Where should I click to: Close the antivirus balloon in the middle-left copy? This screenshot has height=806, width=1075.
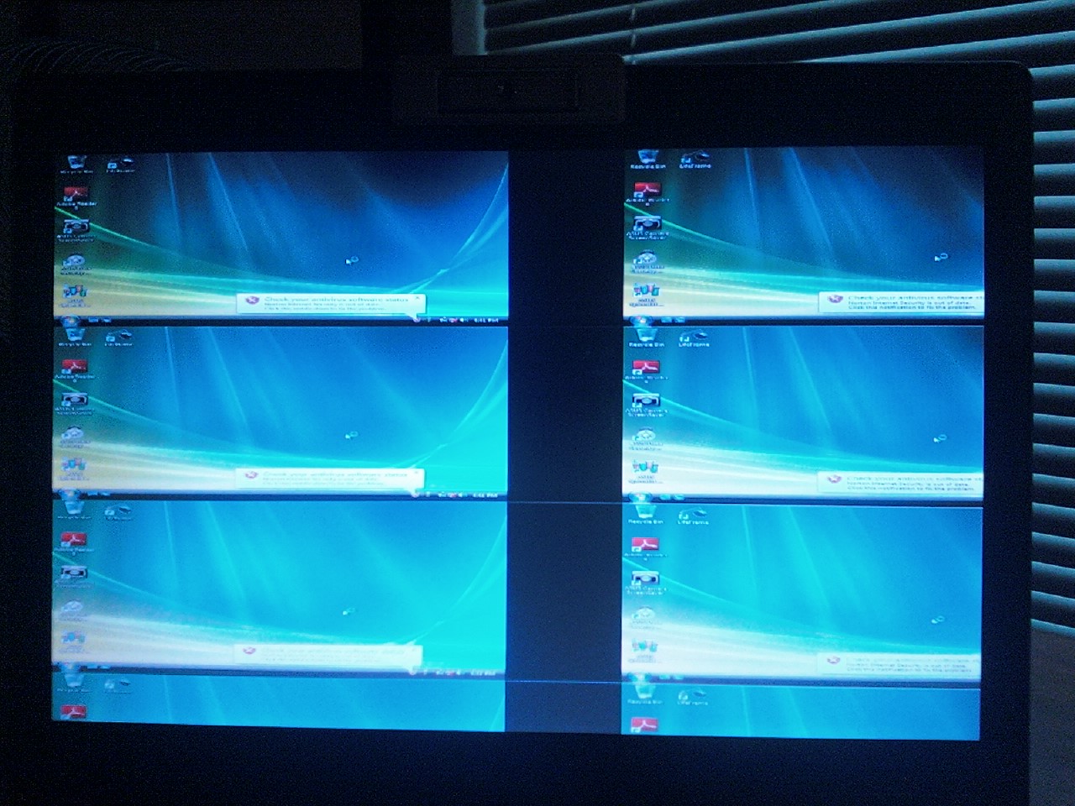coord(416,473)
